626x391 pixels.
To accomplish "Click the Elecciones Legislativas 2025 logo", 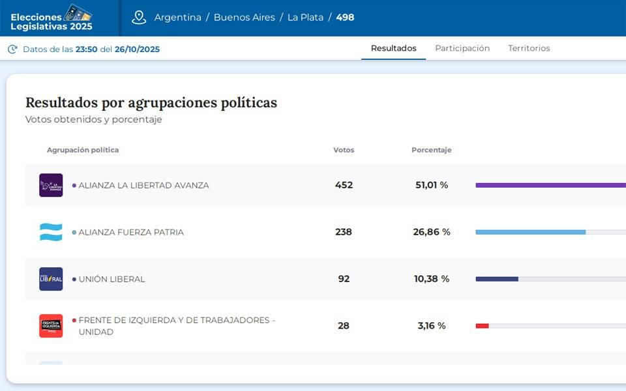I will pos(52,18).
